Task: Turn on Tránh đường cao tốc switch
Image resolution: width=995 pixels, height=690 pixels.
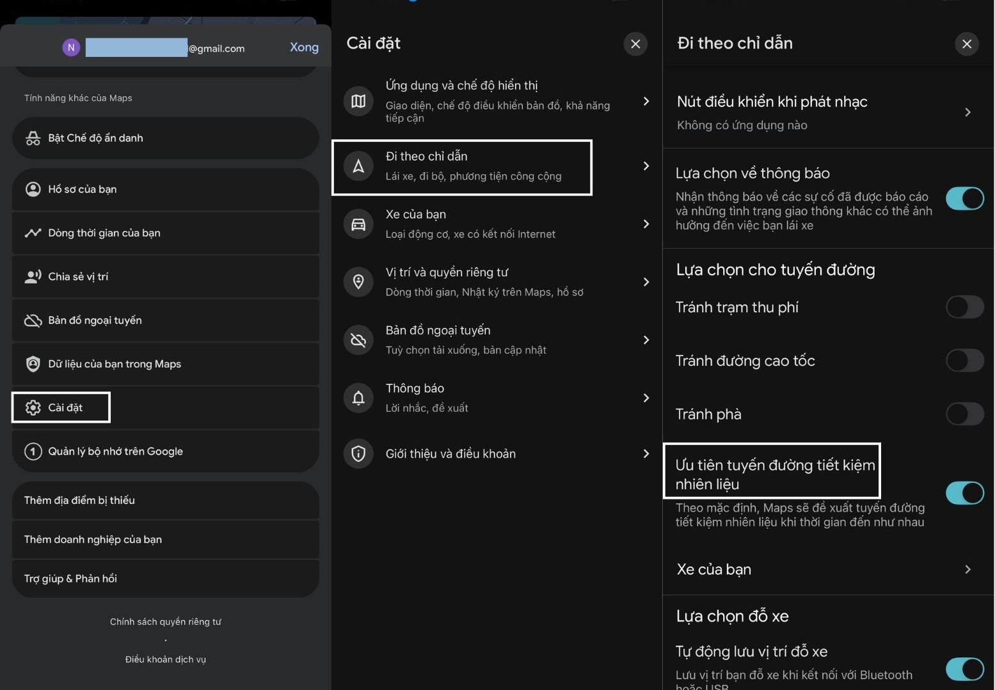Action: pyautogui.click(x=965, y=361)
